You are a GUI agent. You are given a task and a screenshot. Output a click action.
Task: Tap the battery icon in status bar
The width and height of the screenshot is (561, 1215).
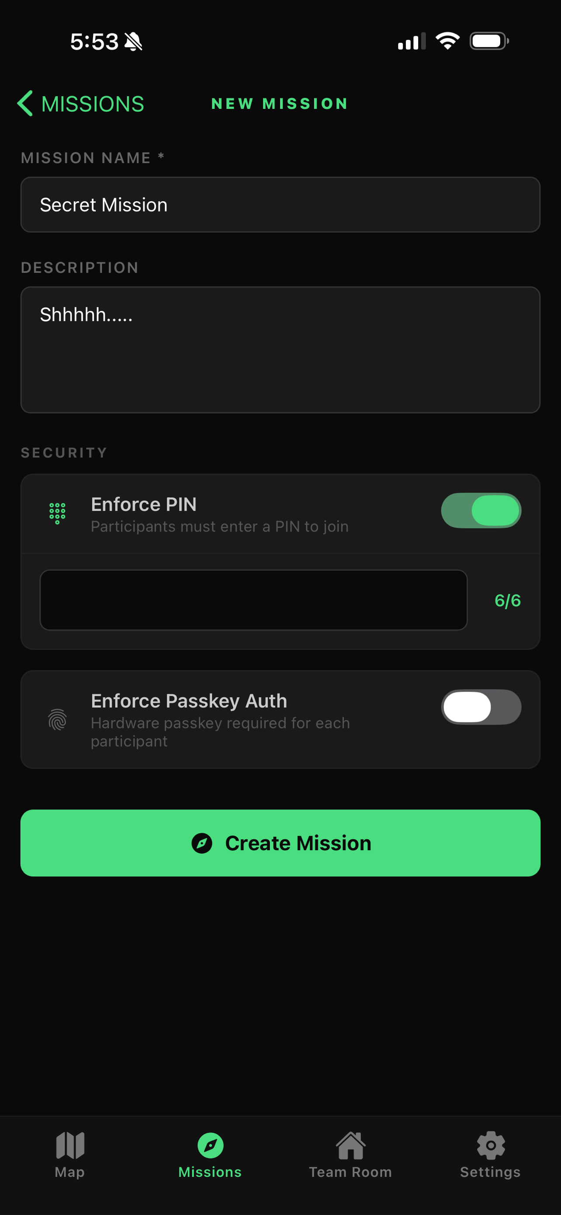[x=489, y=41]
